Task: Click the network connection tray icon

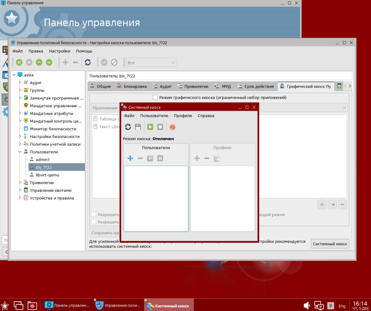Action: tap(319, 306)
